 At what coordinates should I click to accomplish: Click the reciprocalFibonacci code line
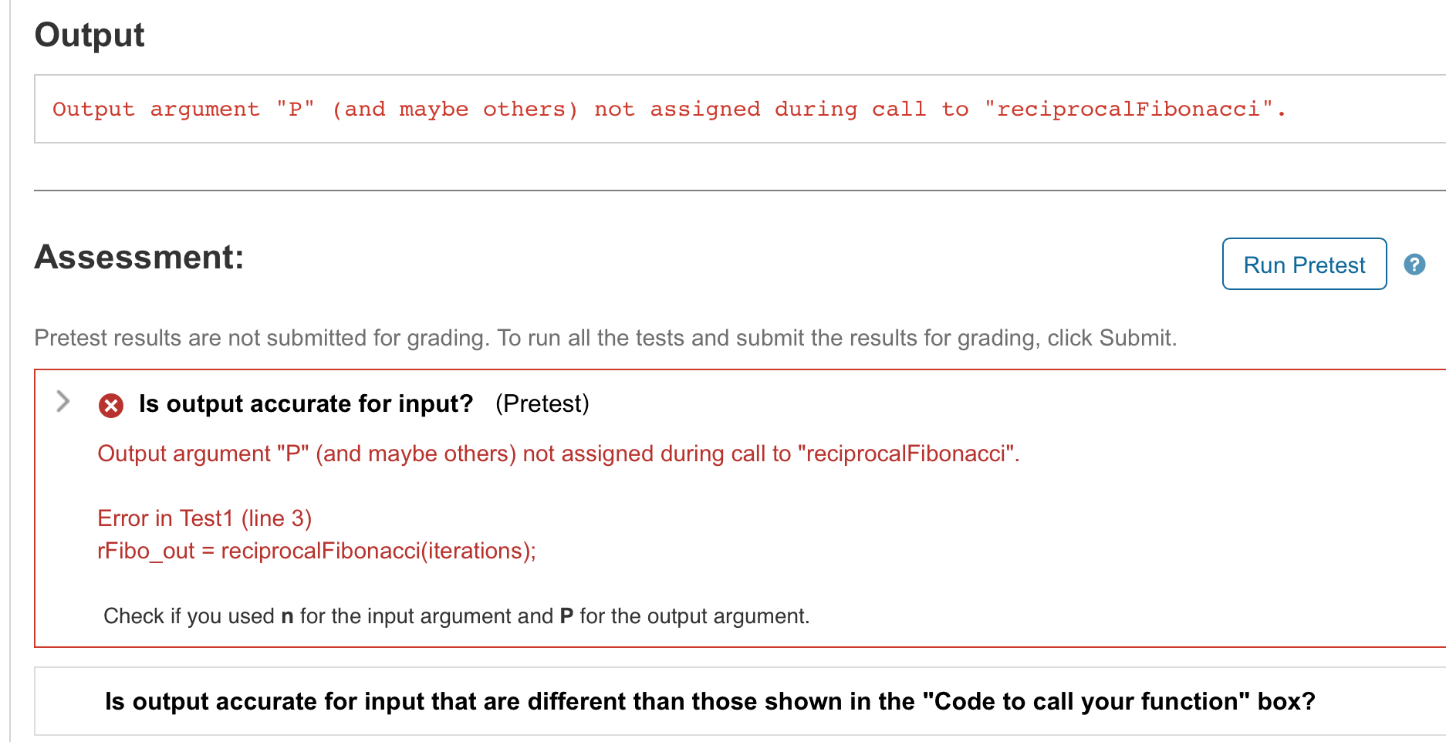point(316,550)
